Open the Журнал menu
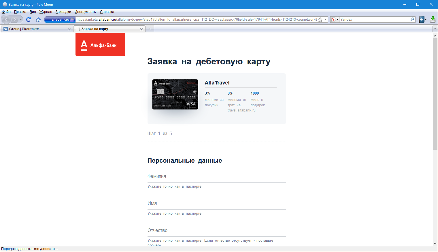 coord(46,12)
